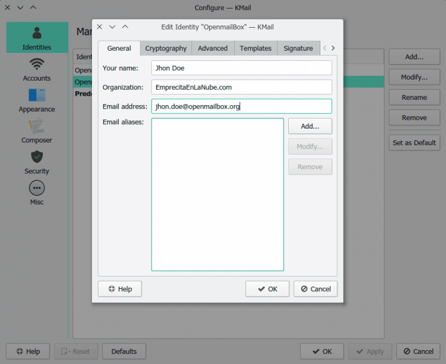Screen dimensions: 446x364
Task: Rename the selected identity
Action: coord(414,97)
